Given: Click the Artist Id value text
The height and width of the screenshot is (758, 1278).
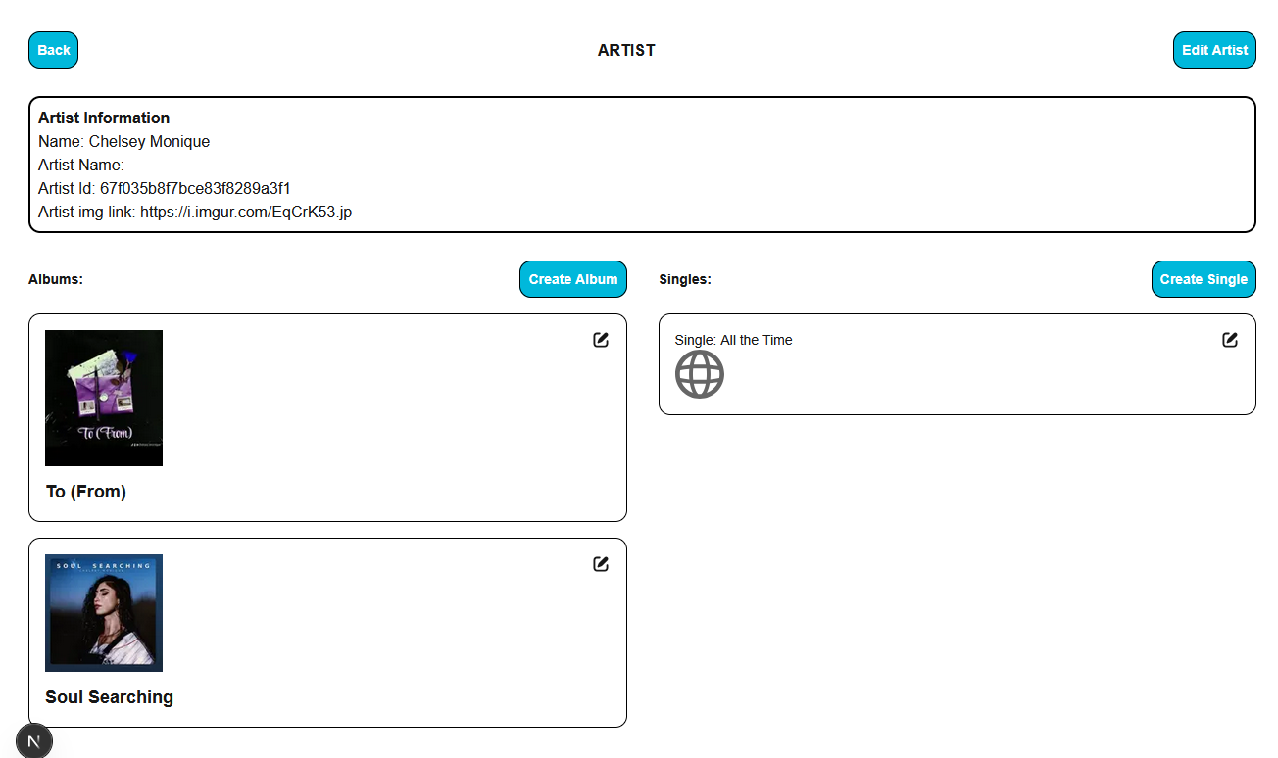Looking at the screenshot, I should click(x=195, y=188).
